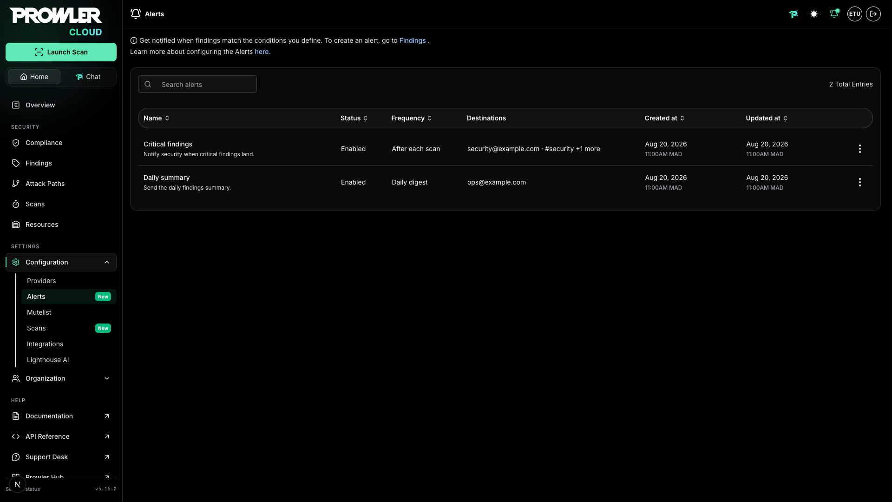
Task: Launch a new scan
Action: click(61, 52)
